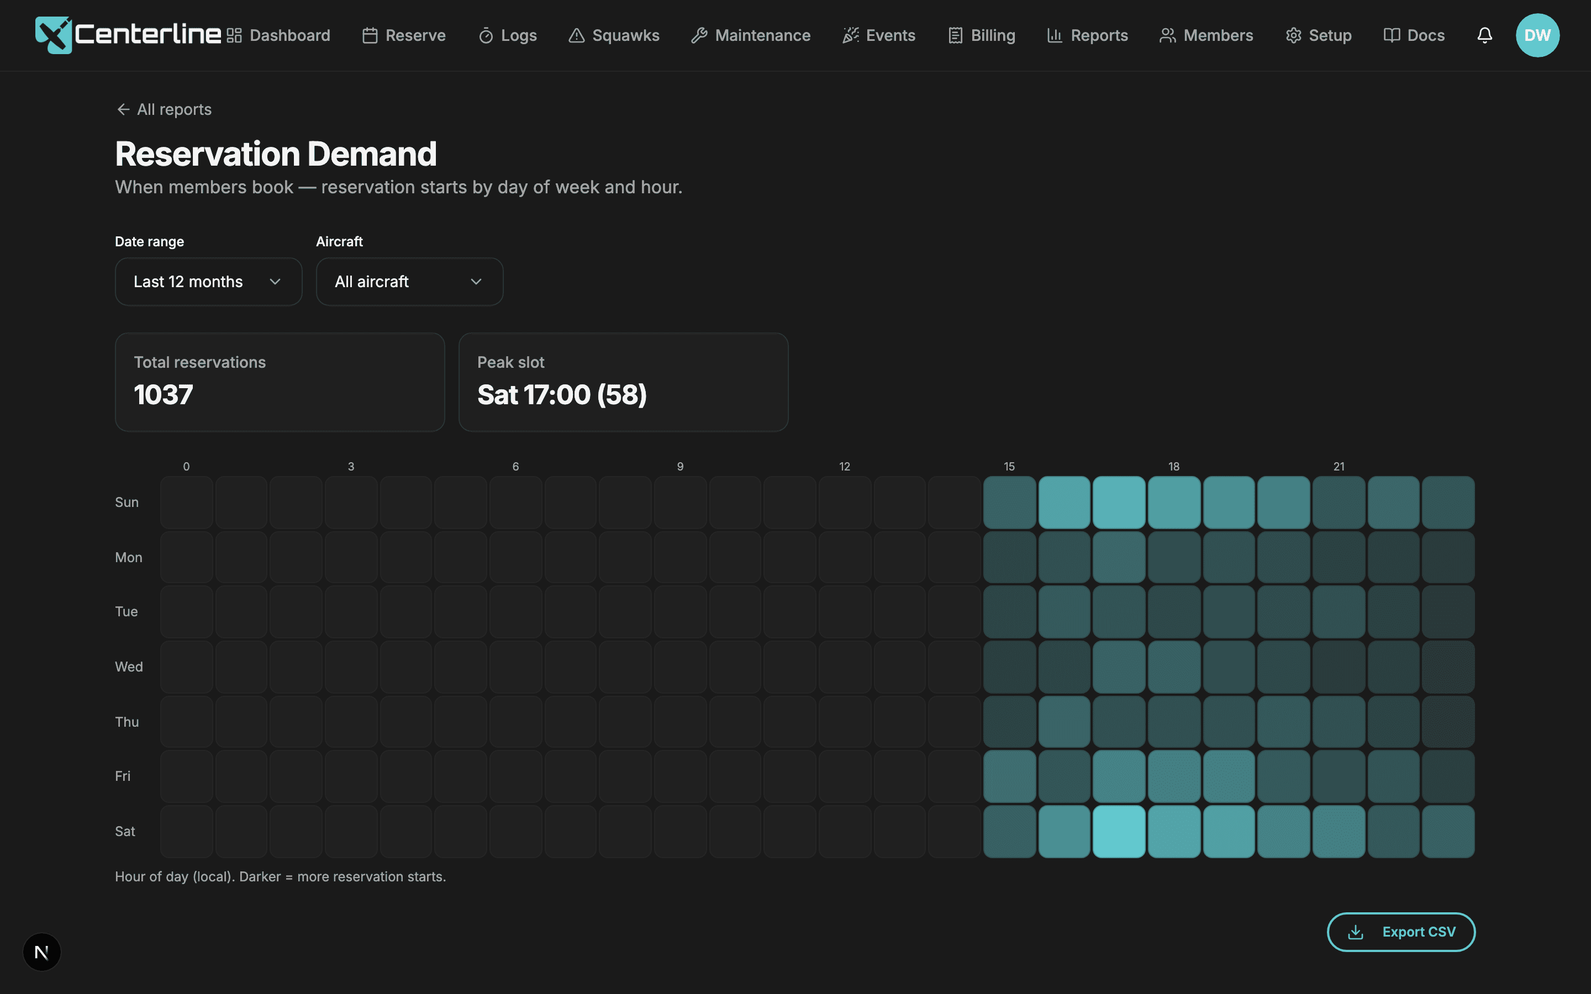Click the Sat 17:00 (58) value
The width and height of the screenshot is (1591, 994).
[x=562, y=394]
